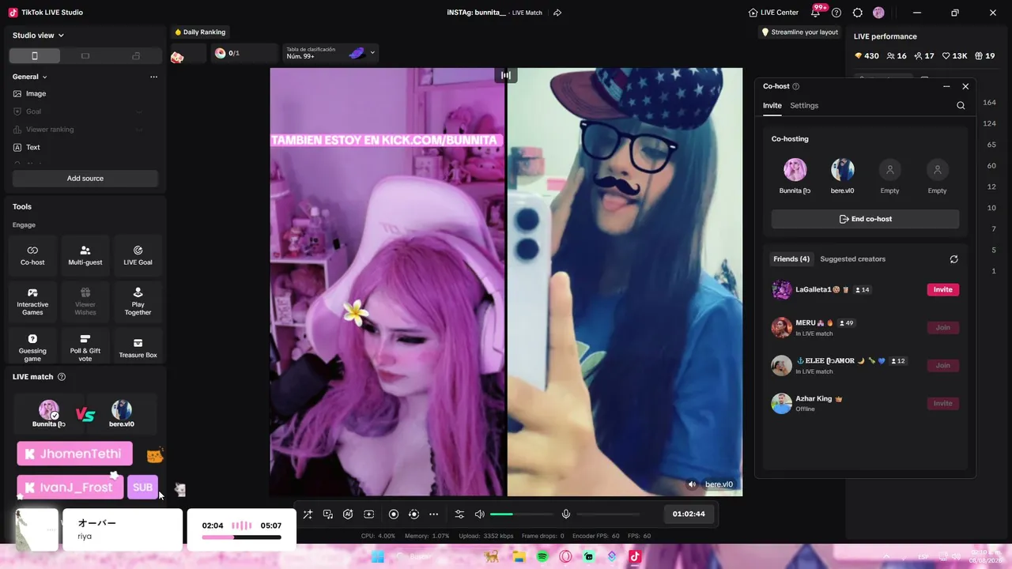Collapse the General sources section
This screenshot has width=1012, height=569.
tap(30, 77)
